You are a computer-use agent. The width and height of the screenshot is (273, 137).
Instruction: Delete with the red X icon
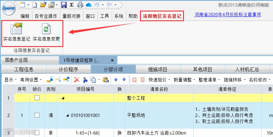tap(77, 80)
